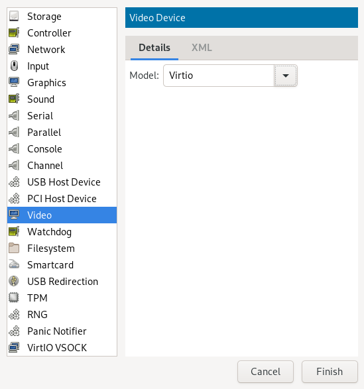Viewport: 364px width, 389px height.
Task: Select the Smartcard reader icon
Action: [14, 264]
